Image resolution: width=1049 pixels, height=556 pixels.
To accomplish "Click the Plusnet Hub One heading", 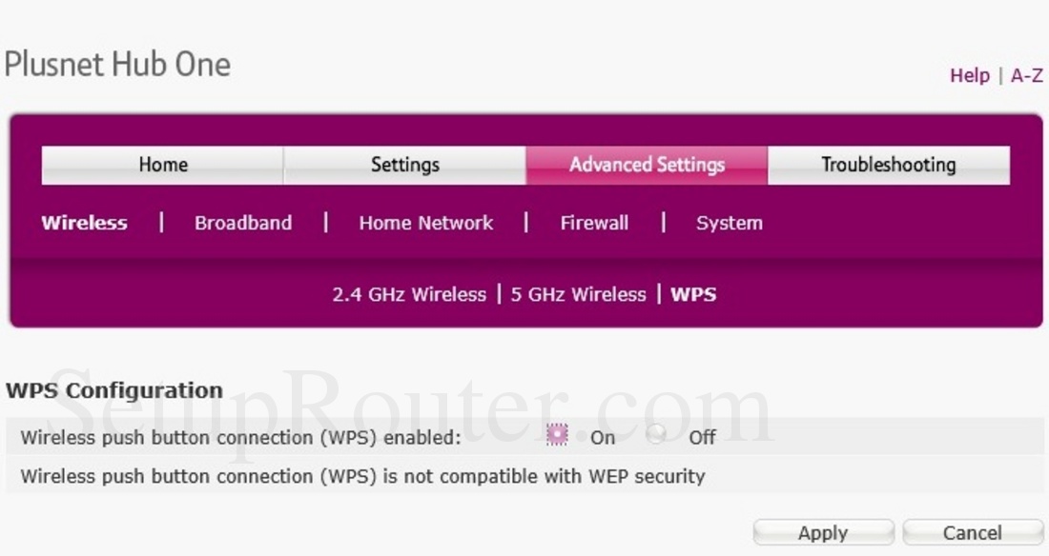I will (117, 64).
